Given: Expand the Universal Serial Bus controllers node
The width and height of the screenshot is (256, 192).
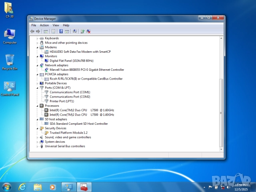Looking at the screenshot, I should click(x=38, y=146).
